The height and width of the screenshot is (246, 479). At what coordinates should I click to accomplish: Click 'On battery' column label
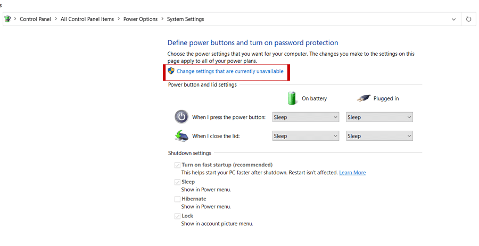315,98
